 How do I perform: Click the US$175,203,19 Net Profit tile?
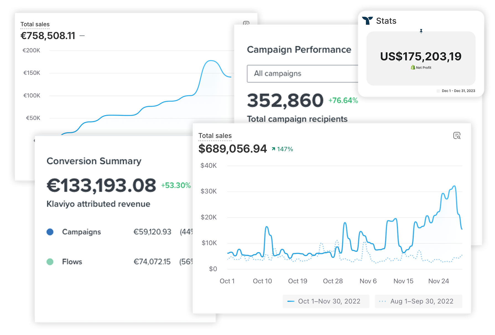tap(421, 58)
